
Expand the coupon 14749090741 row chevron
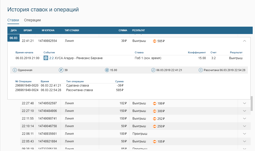pos(245,119)
